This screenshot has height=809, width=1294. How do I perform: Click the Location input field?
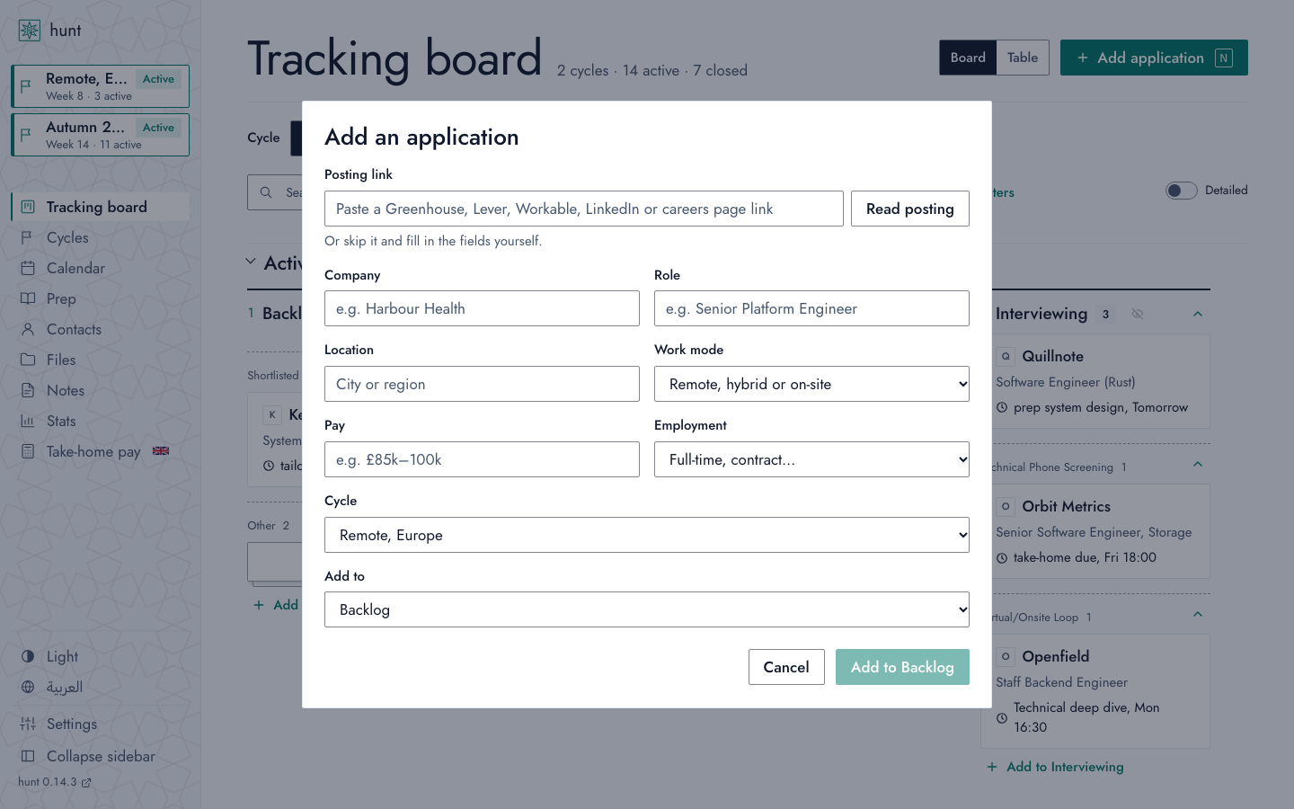point(482,384)
